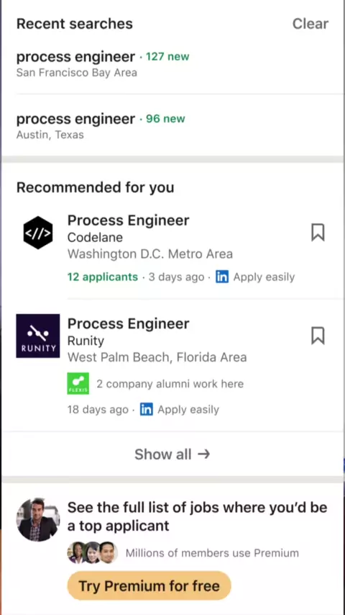Screen dimensions: 345x615
Task: Click the Premium members avatar group
Action: tap(93, 552)
